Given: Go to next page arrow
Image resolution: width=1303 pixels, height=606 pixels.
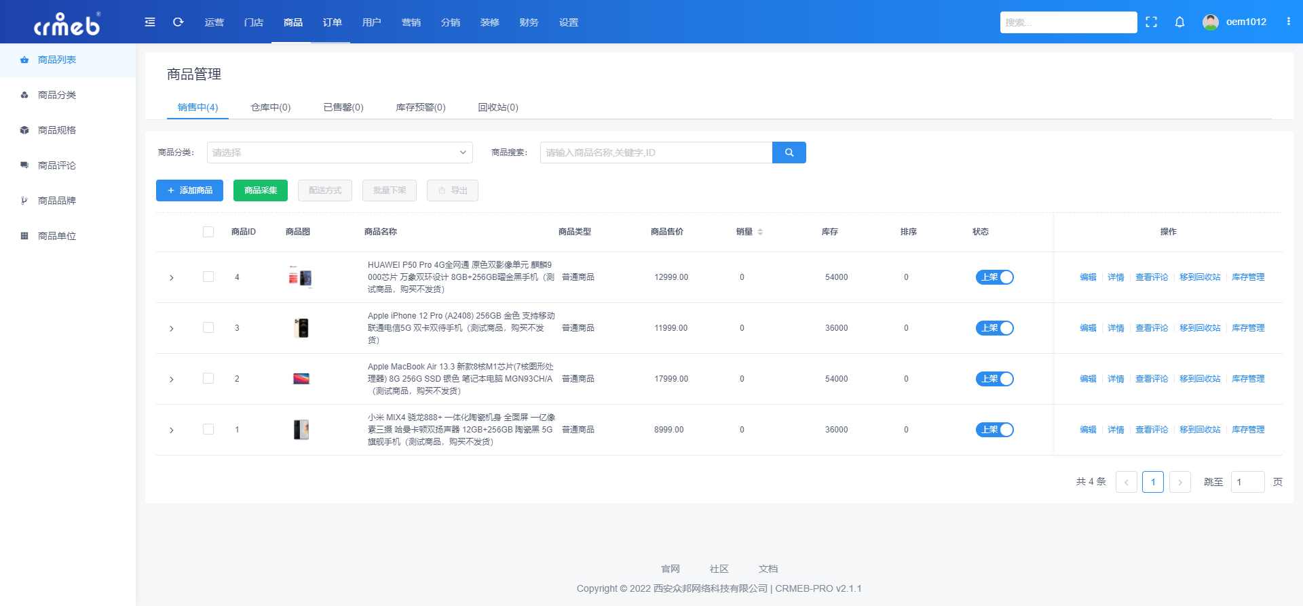Looking at the screenshot, I should (x=1180, y=482).
